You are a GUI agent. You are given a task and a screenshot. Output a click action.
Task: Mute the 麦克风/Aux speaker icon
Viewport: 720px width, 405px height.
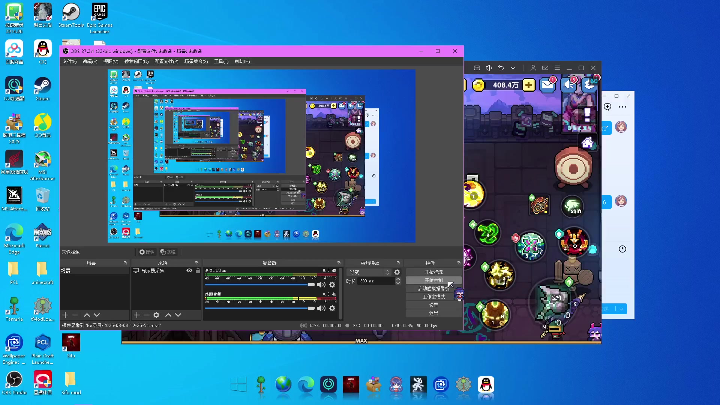(321, 285)
